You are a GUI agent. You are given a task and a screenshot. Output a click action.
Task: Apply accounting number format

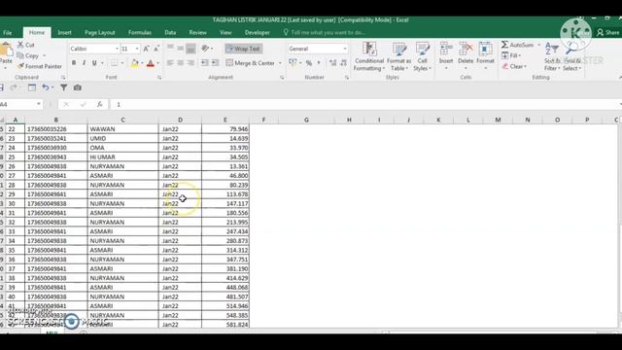[x=293, y=62]
